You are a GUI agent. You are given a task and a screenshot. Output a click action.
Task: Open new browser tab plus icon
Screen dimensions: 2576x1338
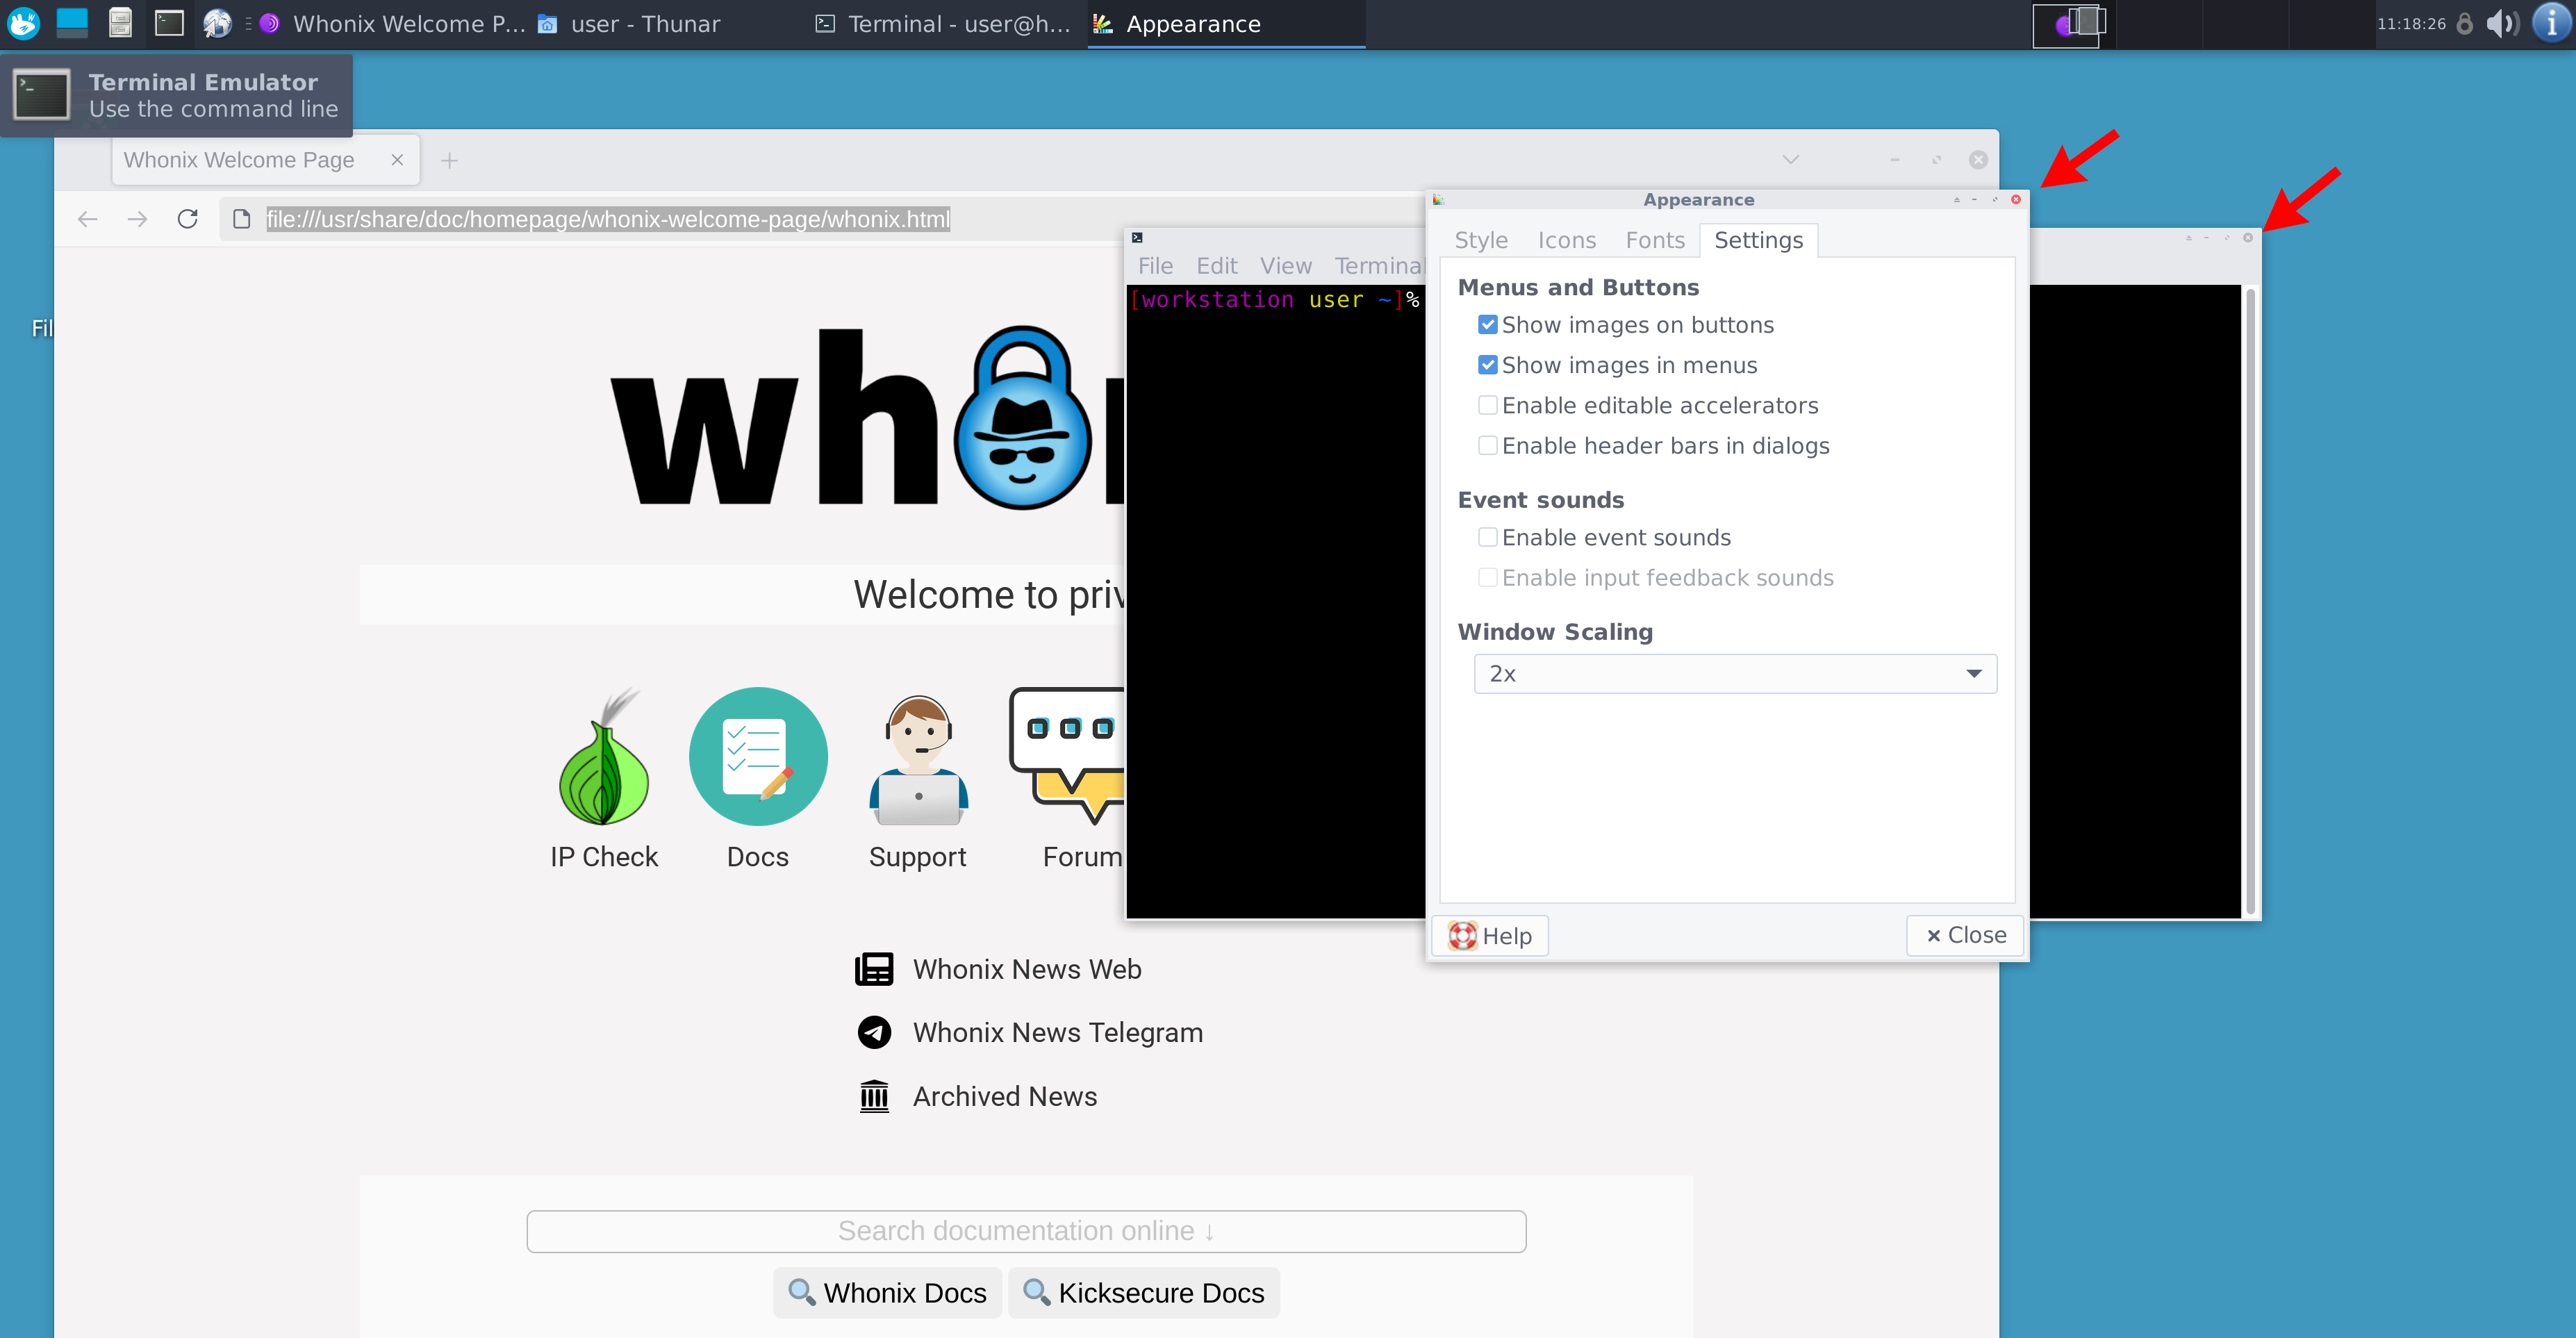click(449, 160)
